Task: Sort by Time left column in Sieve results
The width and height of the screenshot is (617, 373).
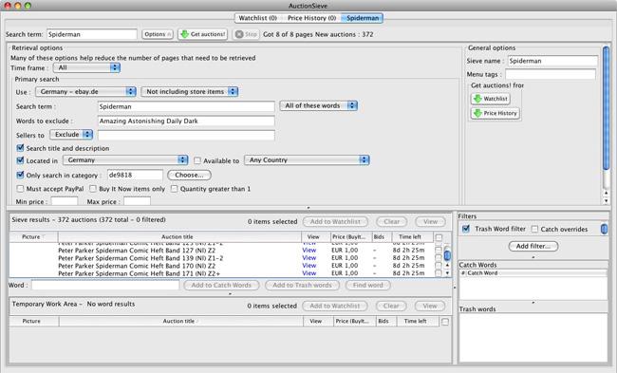Action: click(412, 237)
